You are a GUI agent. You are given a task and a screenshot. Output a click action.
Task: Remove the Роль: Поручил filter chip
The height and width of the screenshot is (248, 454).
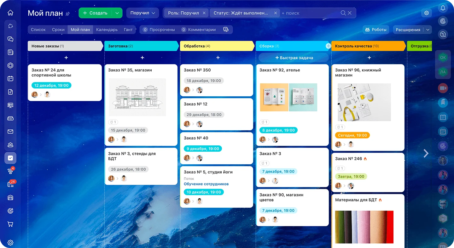(204, 13)
